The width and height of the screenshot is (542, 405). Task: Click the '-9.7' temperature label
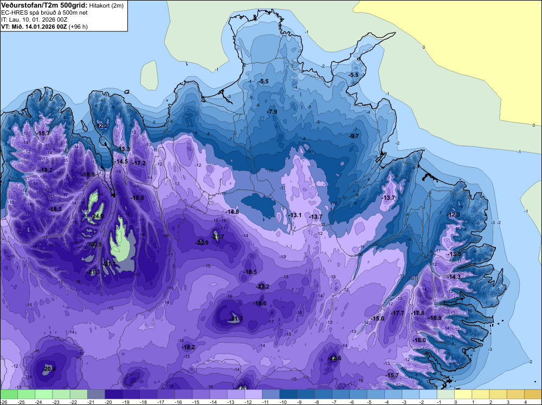pos(353,136)
